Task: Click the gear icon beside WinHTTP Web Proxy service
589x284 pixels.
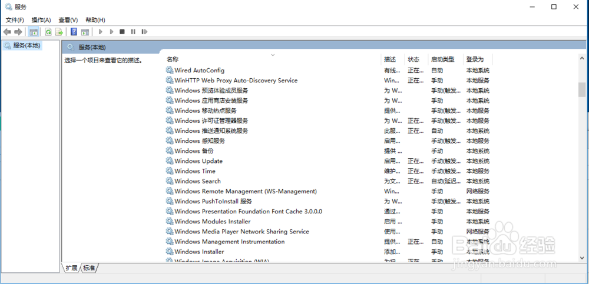Action: pos(170,81)
